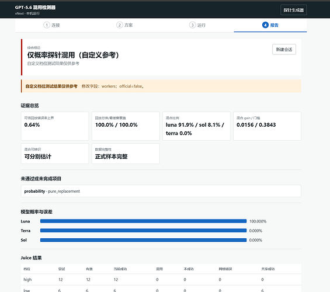Click the Sol probability bar

[x=143, y=240]
